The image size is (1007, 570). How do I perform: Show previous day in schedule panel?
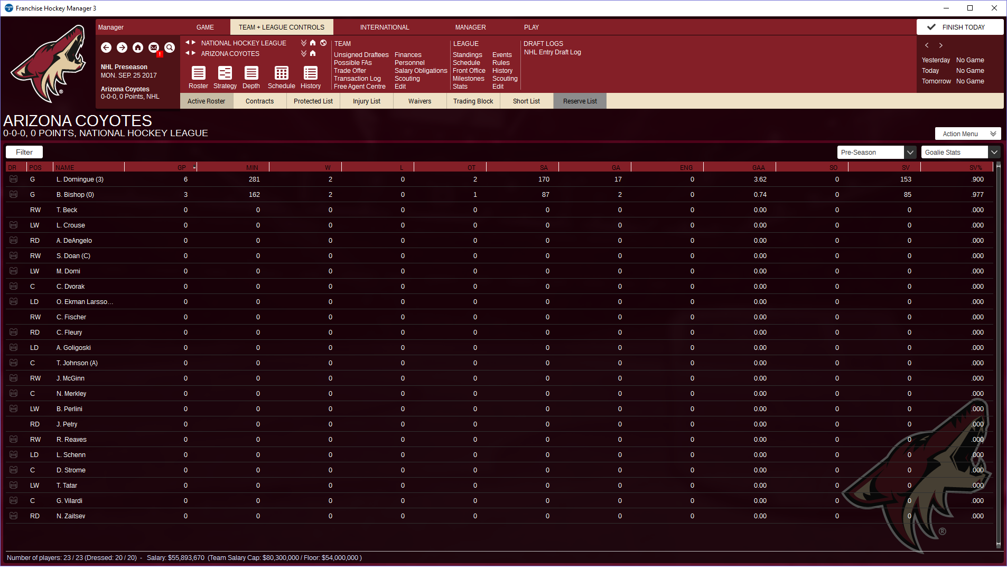click(927, 45)
